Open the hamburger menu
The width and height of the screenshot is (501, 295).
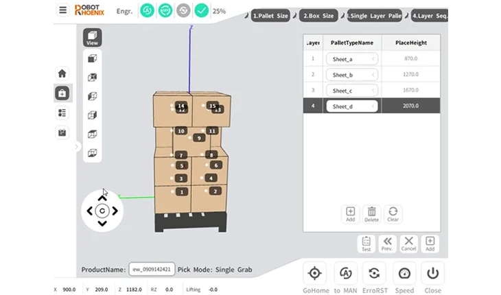coord(63,10)
